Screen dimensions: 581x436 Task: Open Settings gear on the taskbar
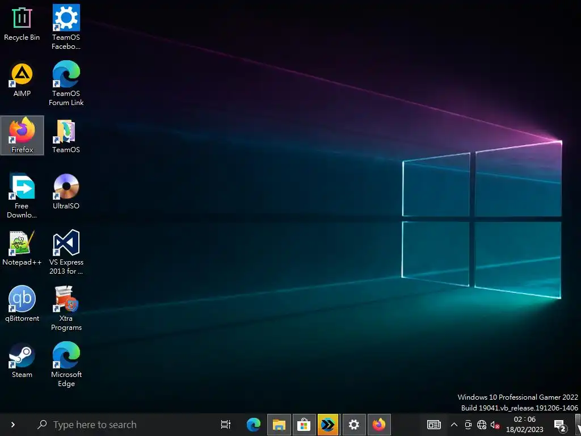coord(354,424)
